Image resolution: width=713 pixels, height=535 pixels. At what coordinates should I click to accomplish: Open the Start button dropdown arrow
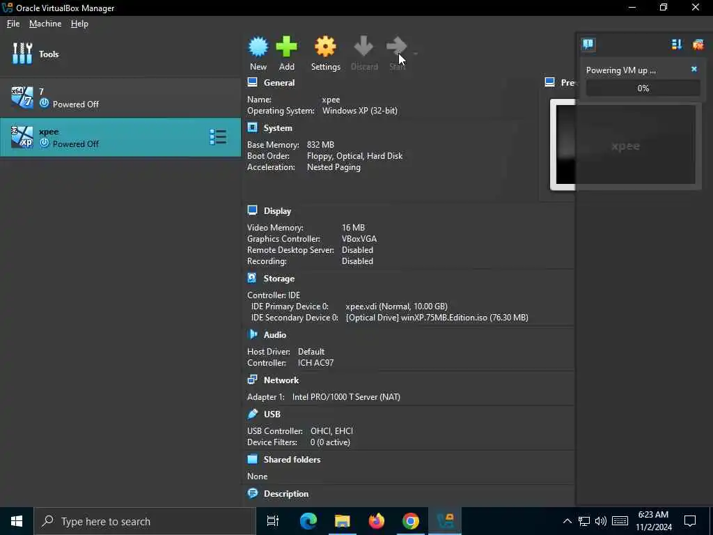coord(415,53)
